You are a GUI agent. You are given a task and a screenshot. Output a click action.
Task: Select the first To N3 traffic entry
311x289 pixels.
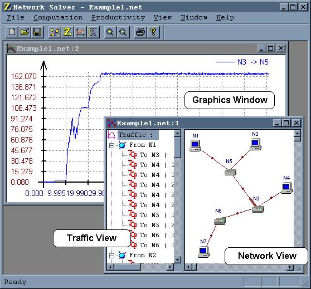coord(147,155)
